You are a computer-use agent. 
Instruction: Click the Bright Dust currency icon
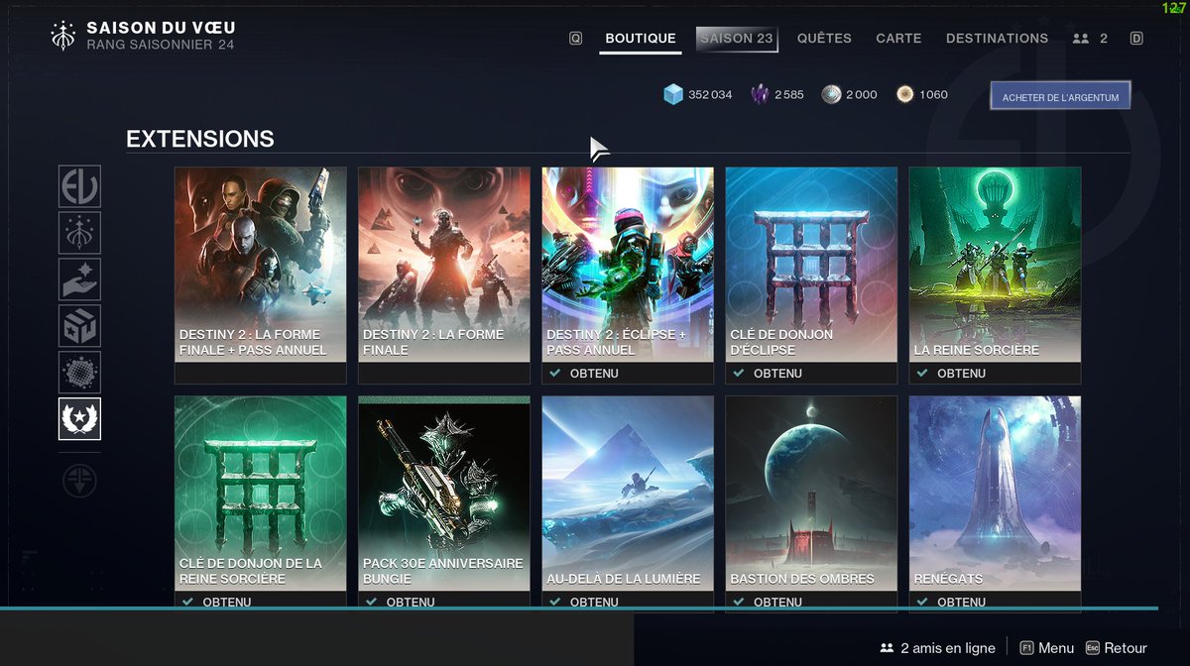(904, 94)
